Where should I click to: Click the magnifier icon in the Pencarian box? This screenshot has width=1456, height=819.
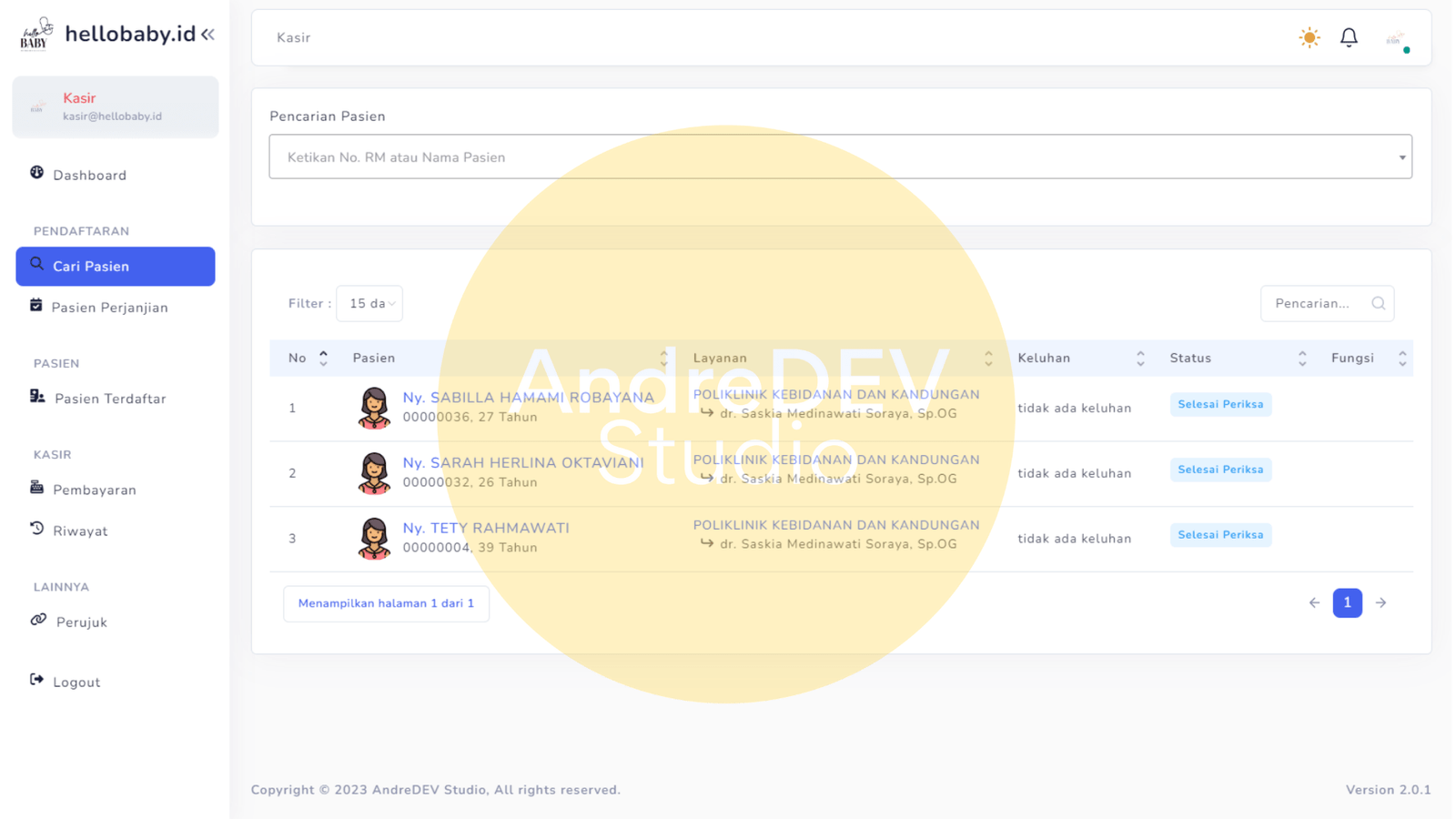[x=1378, y=304]
